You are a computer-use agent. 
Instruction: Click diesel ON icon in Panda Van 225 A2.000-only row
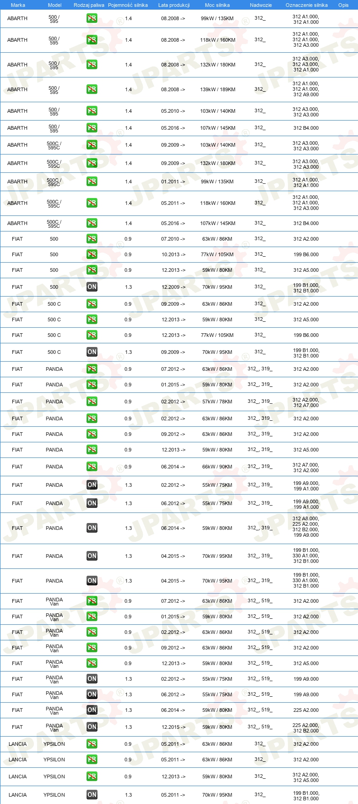click(x=92, y=710)
